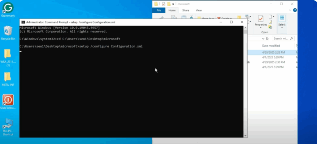
Task: Click the Cut scissors icon in Explorer ribbon
Action: click(x=191, y=17)
